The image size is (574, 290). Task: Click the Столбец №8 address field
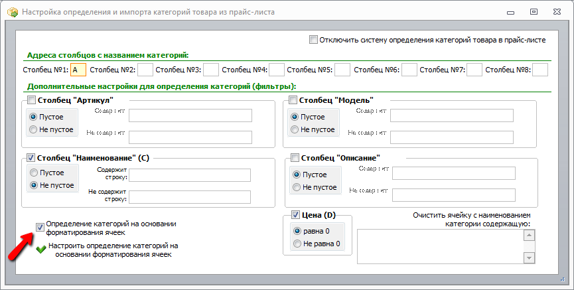click(540, 70)
